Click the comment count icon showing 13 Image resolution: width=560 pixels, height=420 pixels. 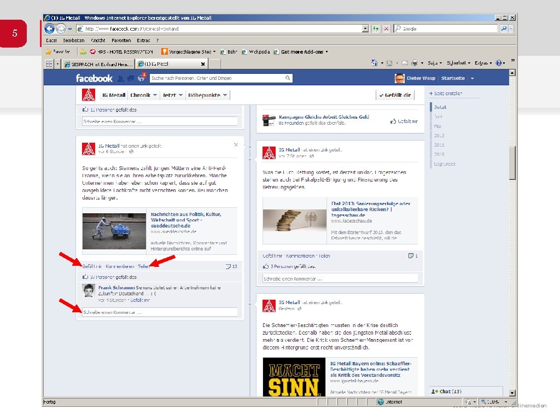click(x=228, y=266)
